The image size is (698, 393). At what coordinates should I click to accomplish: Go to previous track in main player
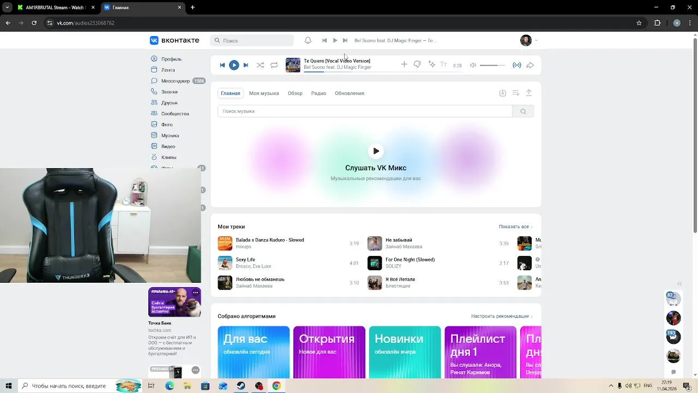(222, 65)
